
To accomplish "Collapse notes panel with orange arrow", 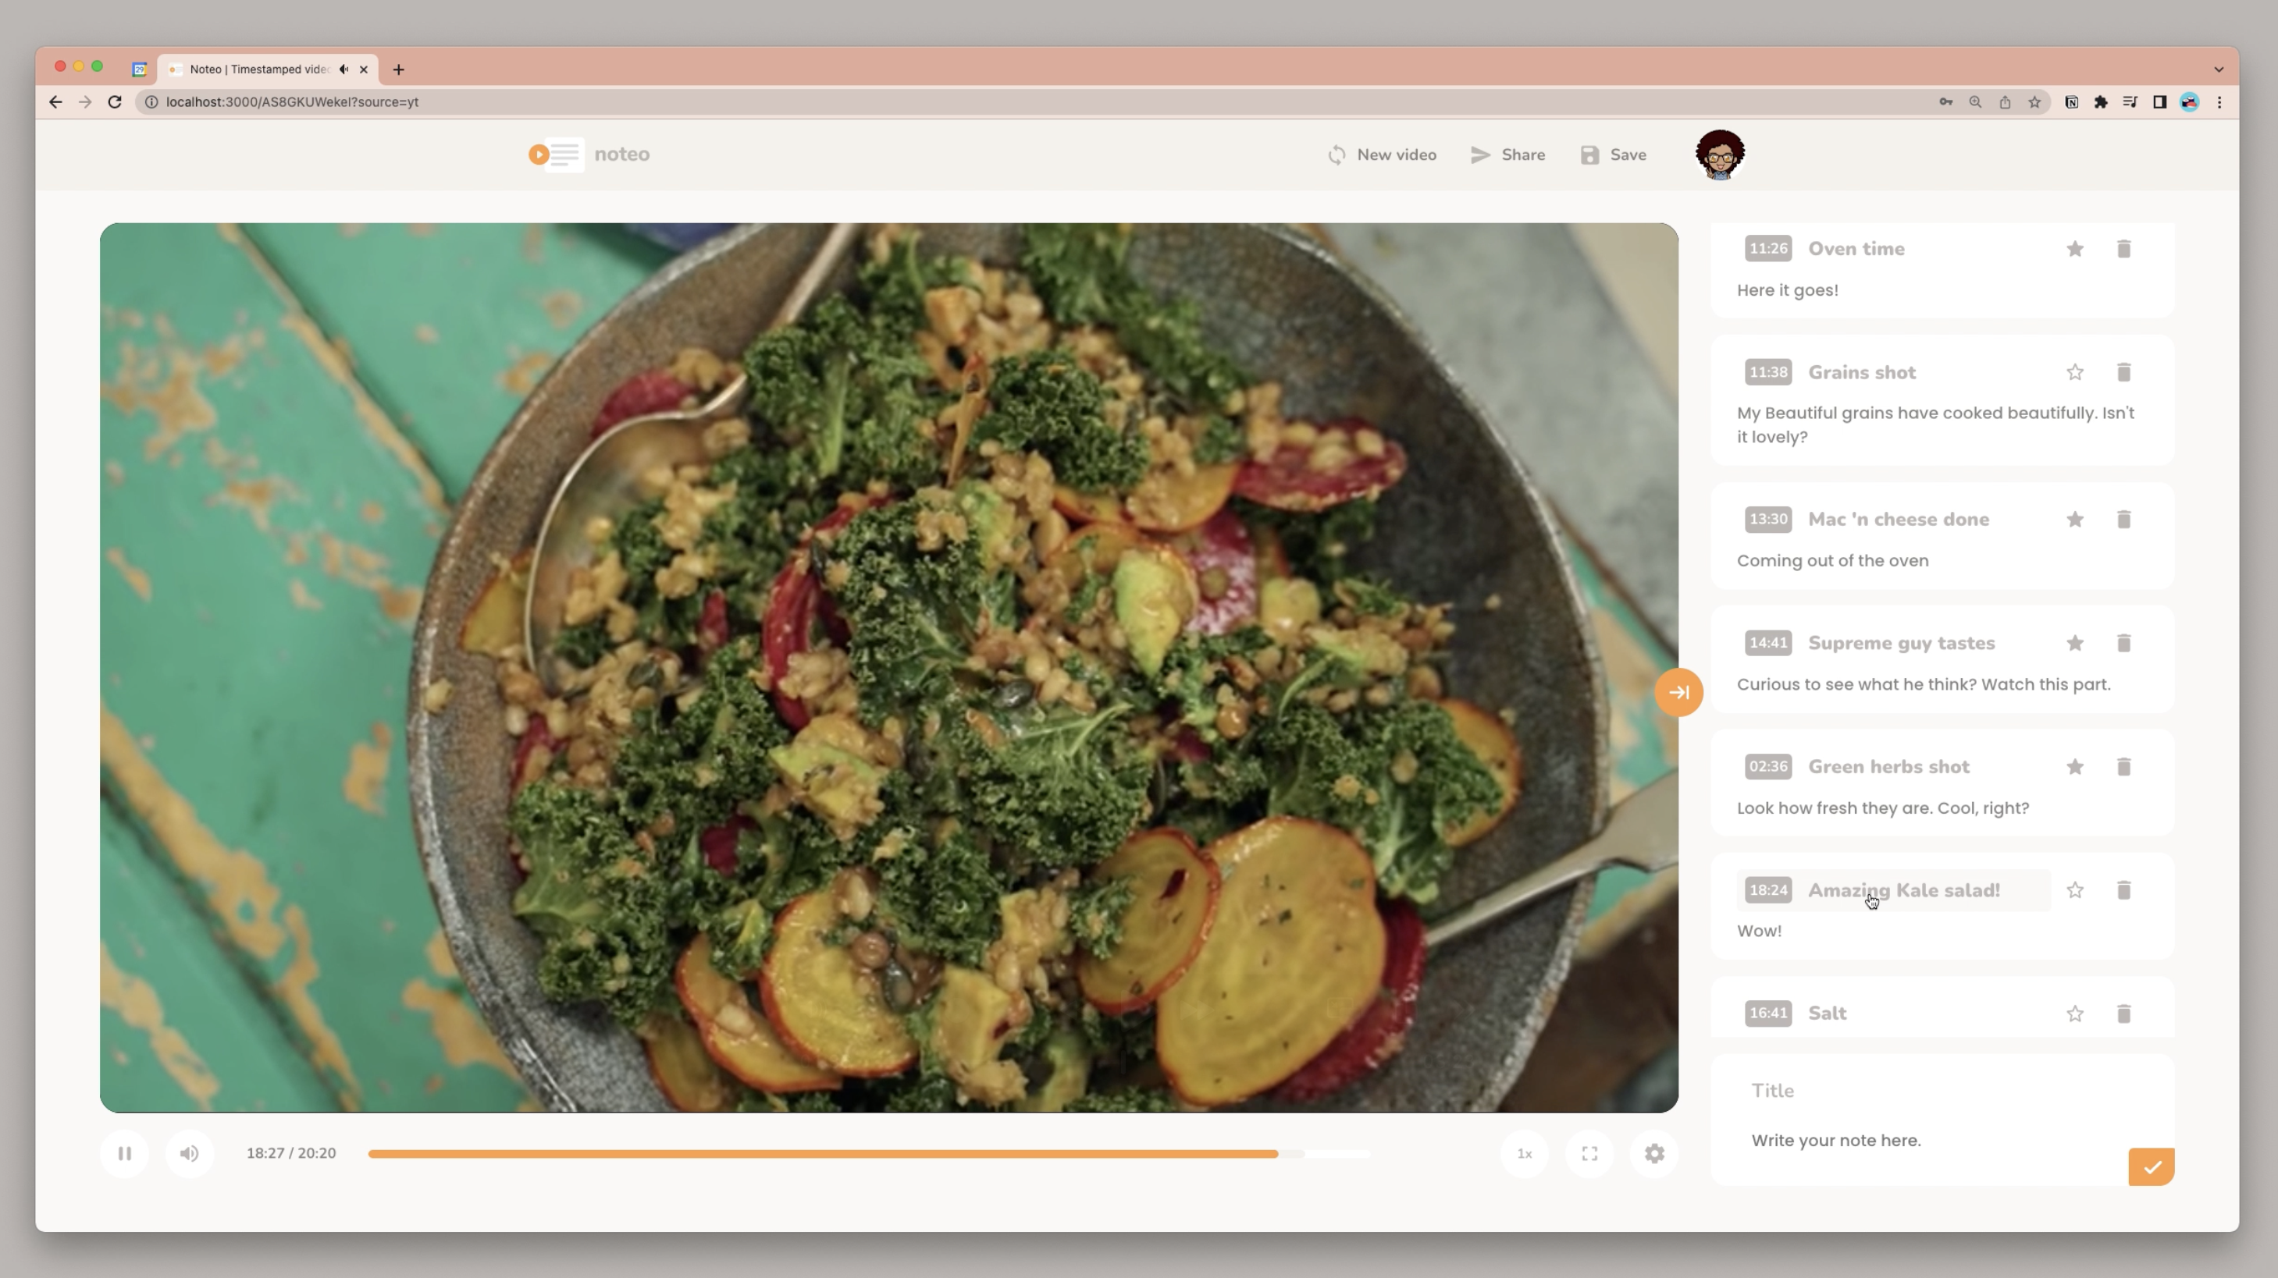I will point(1678,692).
